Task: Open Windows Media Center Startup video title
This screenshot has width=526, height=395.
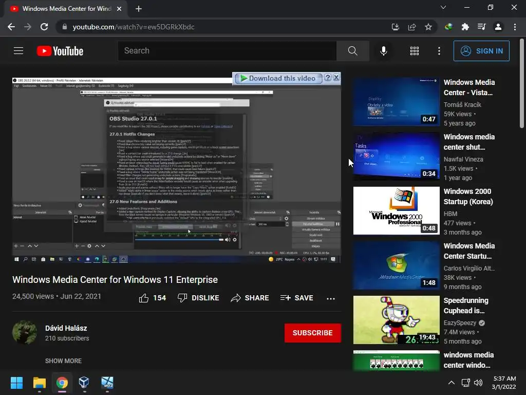Action: [469, 251]
